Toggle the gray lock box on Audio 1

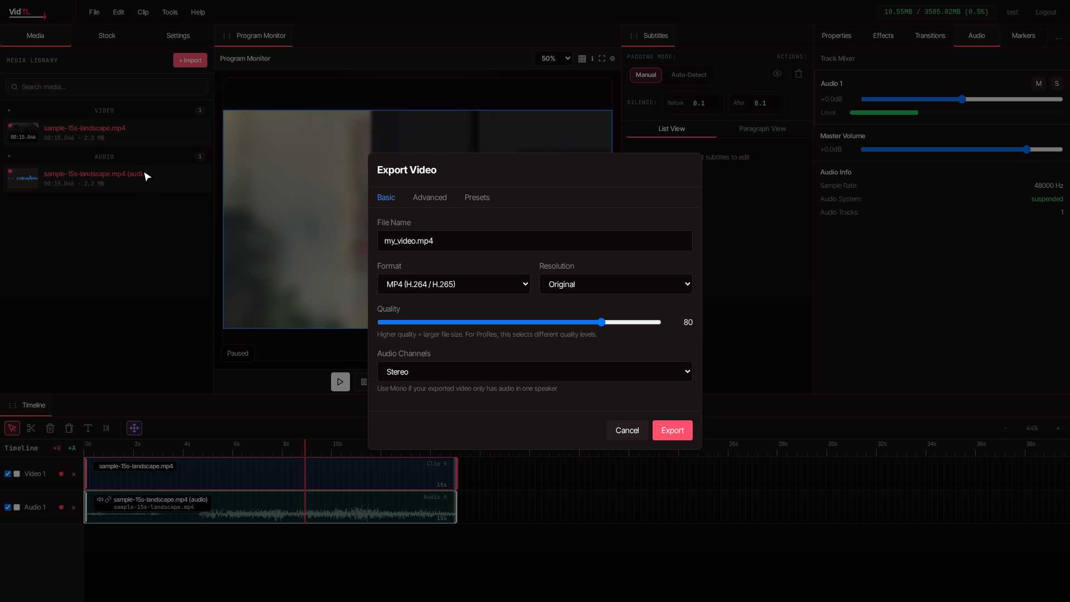click(17, 507)
